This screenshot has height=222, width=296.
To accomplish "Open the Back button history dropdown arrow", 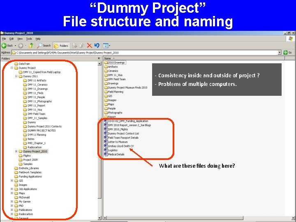I will [15, 46].
